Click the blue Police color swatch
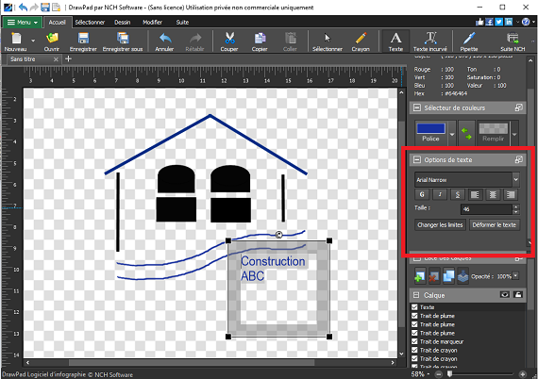The image size is (538, 379). [x=430, y=128]
